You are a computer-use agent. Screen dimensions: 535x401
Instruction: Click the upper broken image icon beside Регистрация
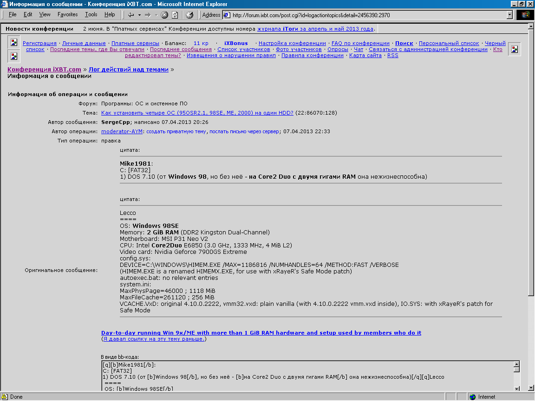tap(14, 42)
